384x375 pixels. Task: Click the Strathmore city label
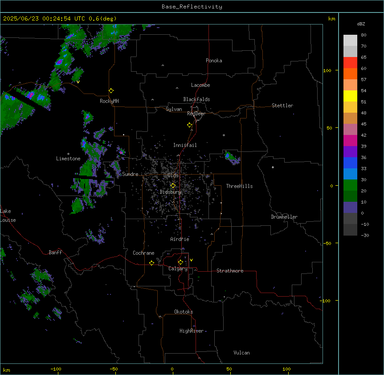coord(230,271)
